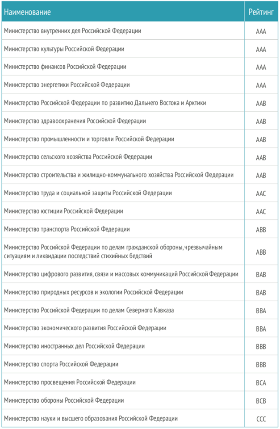Select the гражданской обороны ministry row
The image size is (280, 429).
click(x=140, y=252)
